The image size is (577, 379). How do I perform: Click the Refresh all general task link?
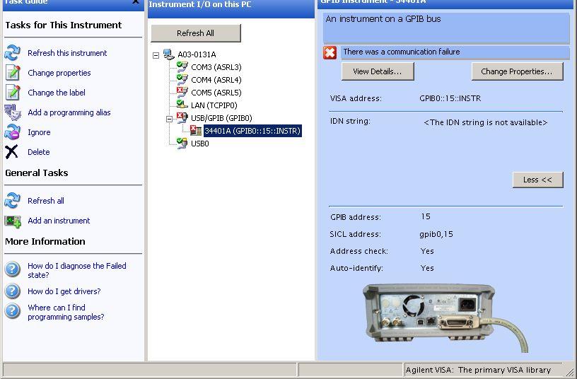pos(46,201)
